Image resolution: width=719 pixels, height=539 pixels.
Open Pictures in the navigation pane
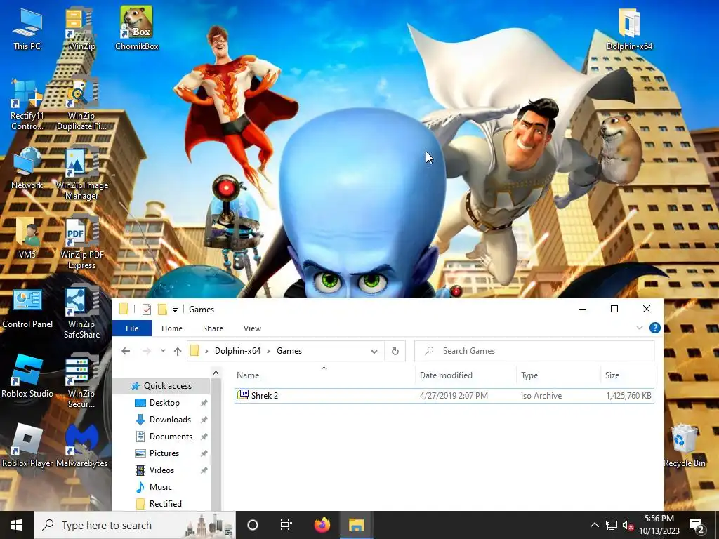pyautogui.click(x=164, y=453)
